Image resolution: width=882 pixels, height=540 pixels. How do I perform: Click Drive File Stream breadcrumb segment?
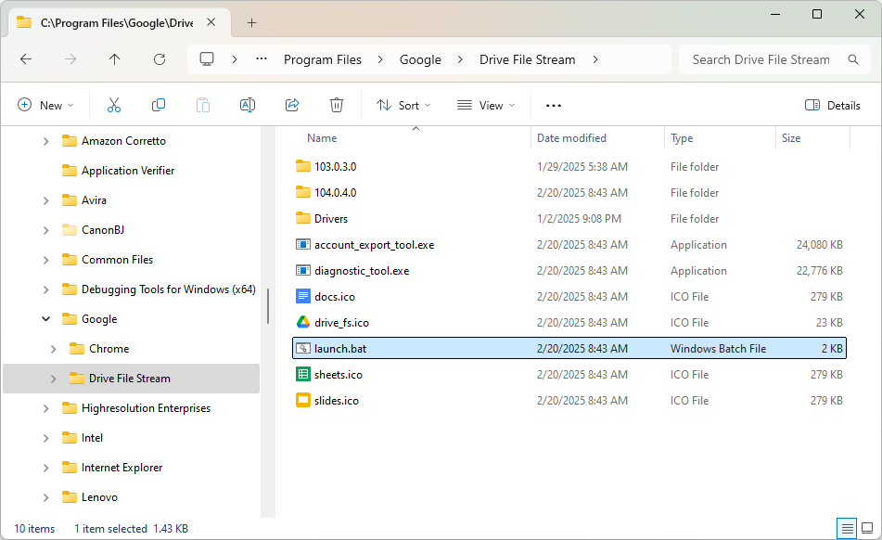(x=527, y=59)
